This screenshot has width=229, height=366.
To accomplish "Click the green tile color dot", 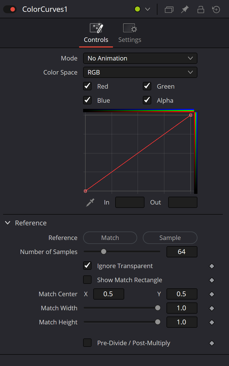I will [137, 9].
